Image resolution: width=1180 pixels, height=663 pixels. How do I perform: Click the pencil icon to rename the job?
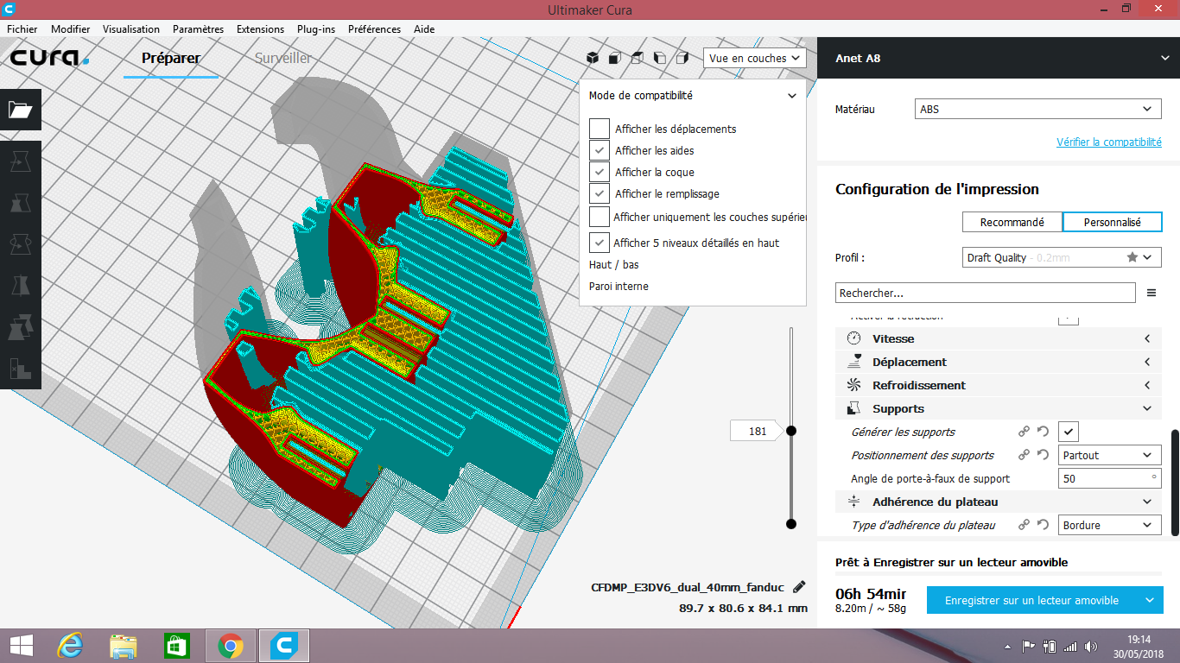click(x=799, y=587)
